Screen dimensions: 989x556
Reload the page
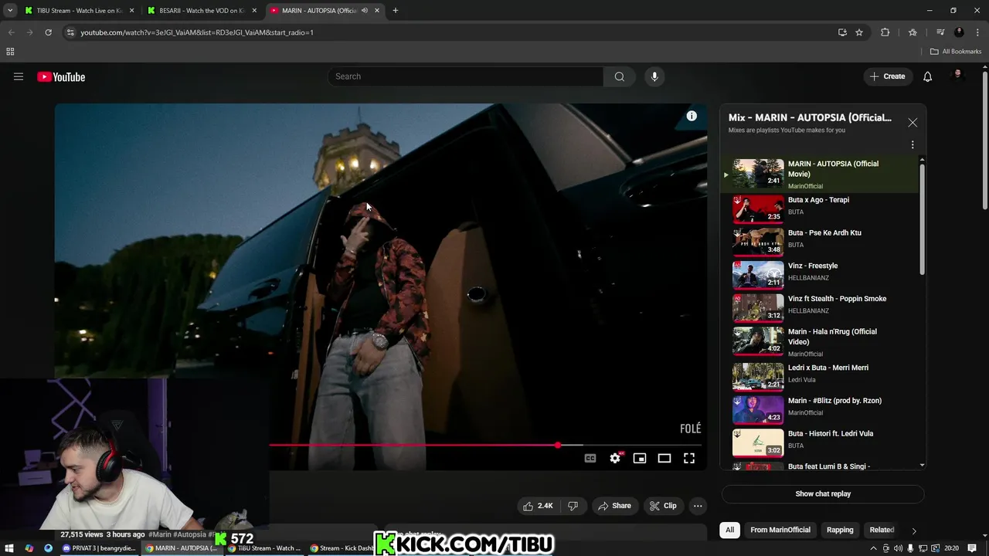click(x=48, y=32)
